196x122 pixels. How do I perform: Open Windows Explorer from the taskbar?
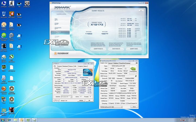click(15, 120)
